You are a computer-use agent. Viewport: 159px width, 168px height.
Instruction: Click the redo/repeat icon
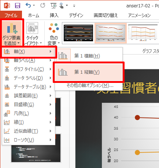click(x=43, y=6)
